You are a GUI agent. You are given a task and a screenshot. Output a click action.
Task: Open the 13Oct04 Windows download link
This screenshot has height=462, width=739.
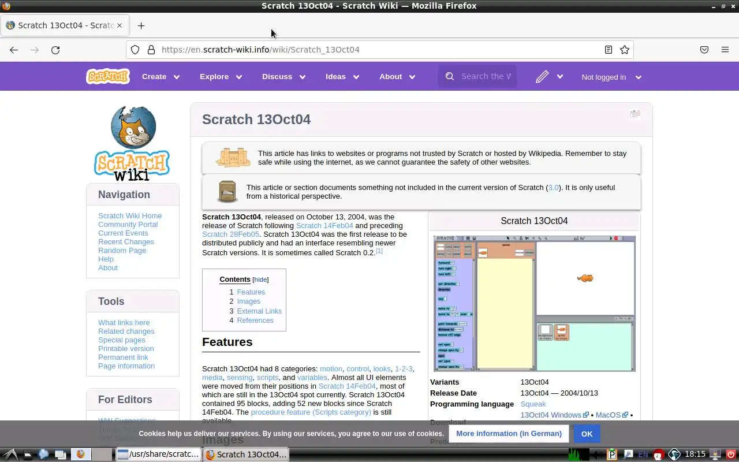[551, 415]
